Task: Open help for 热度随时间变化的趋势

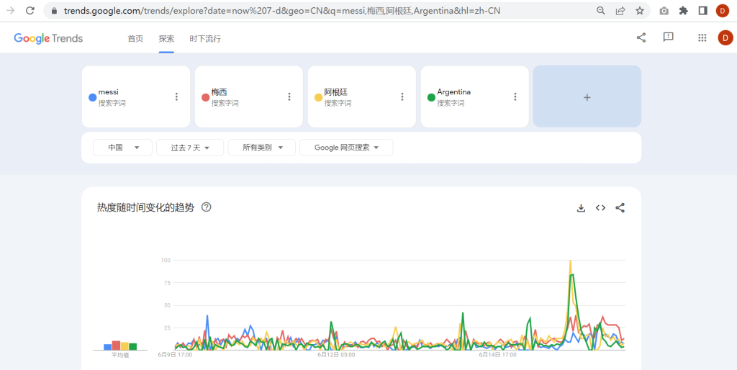Action: click(x=206, y=207)
